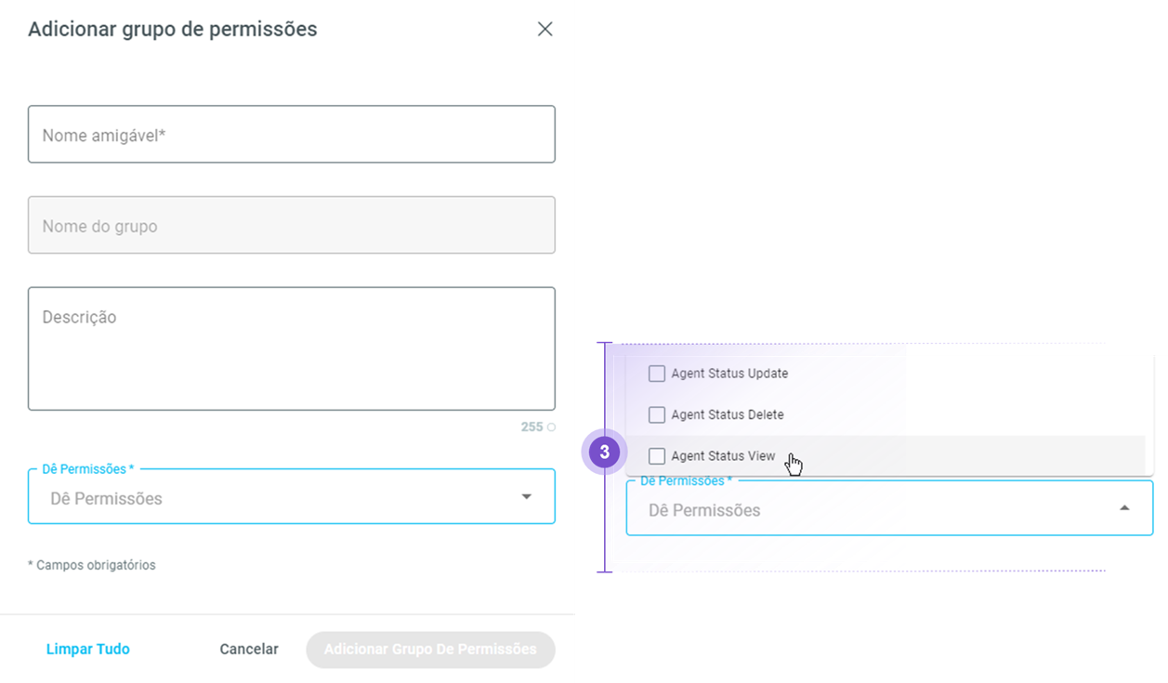
Task: Select the Agent Status Delete option label
Action: coord(728,414)
